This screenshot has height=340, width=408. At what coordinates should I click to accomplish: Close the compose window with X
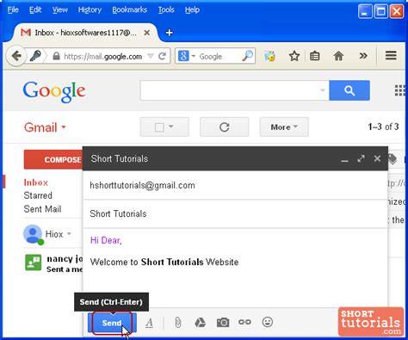coord(377,158)
